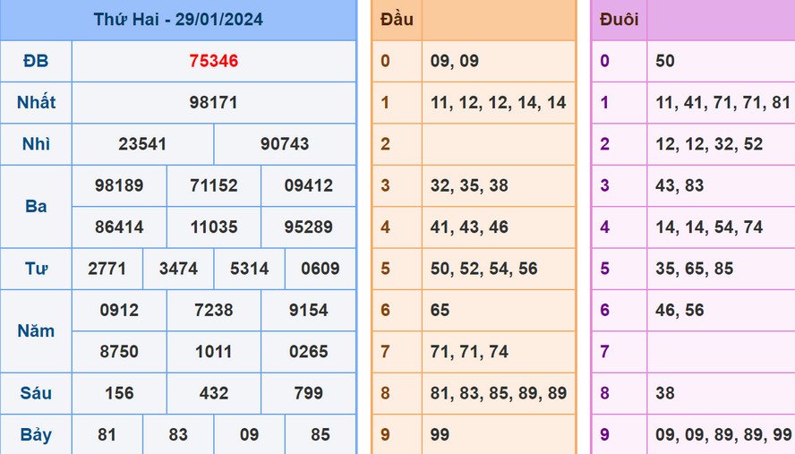Click the Ba prize row label
Image resolution: width=795 pixels, height=454 pixels.
pyautogui.click(x=36, y=206)
